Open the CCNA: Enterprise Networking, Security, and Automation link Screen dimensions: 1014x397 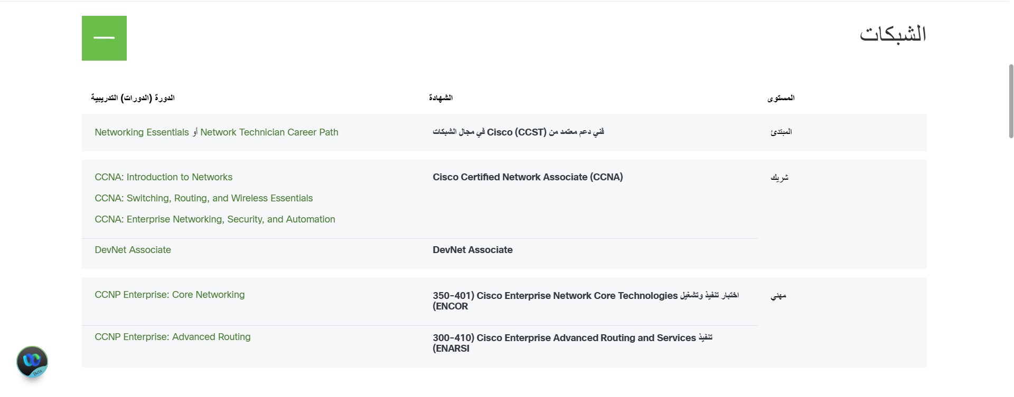(x=215, y=219)
